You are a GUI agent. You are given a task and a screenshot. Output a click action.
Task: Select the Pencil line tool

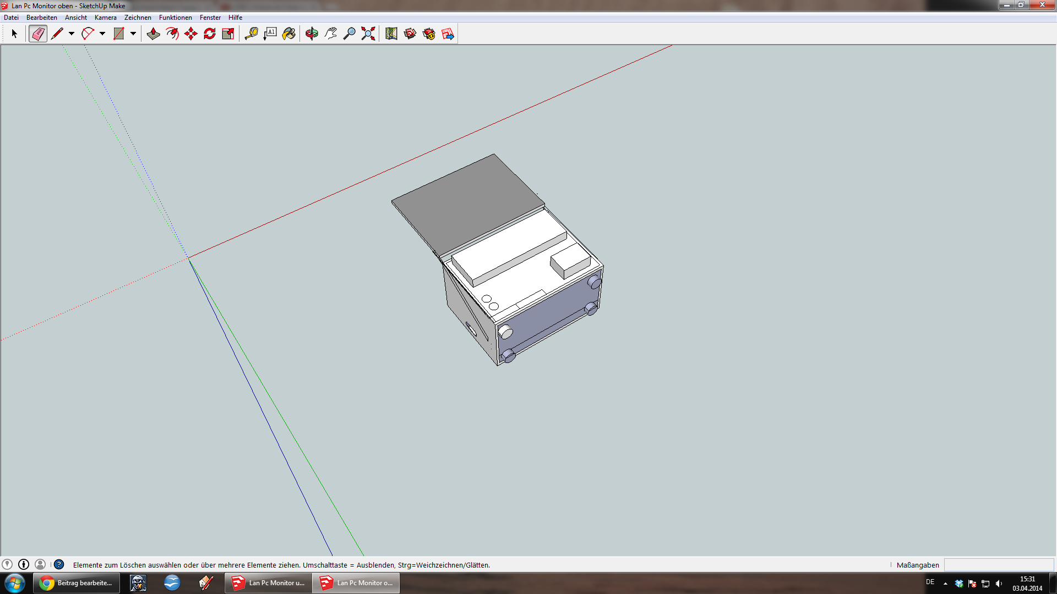tap(57, 34)
